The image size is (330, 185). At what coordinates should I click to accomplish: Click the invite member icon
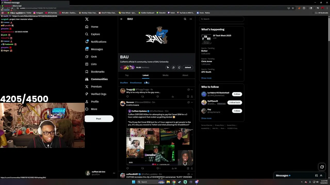[174, 68]
